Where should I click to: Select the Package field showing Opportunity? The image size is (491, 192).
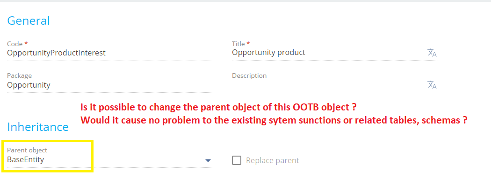tap(110, 85)
